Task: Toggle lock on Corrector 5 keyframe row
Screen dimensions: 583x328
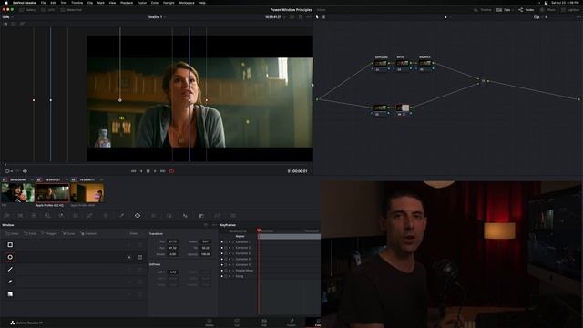Action: click(x=226, y=265)
